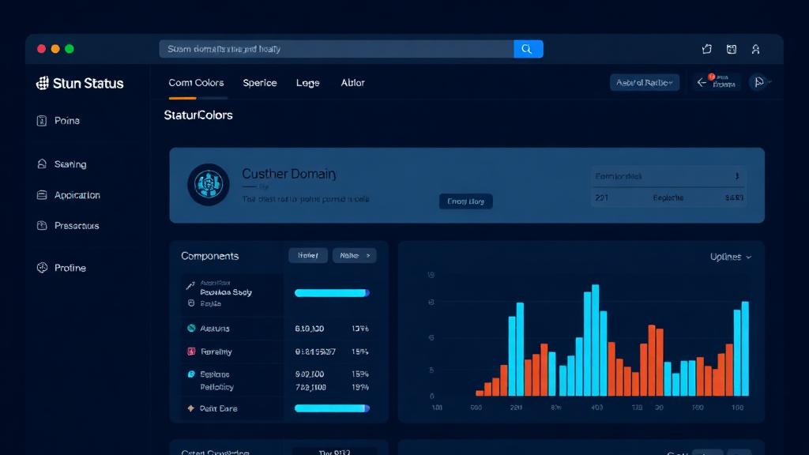This screenshot has height=455, width=809.
Task: Open the Poins section via its sidebar icon
Action: coord(42,120)
